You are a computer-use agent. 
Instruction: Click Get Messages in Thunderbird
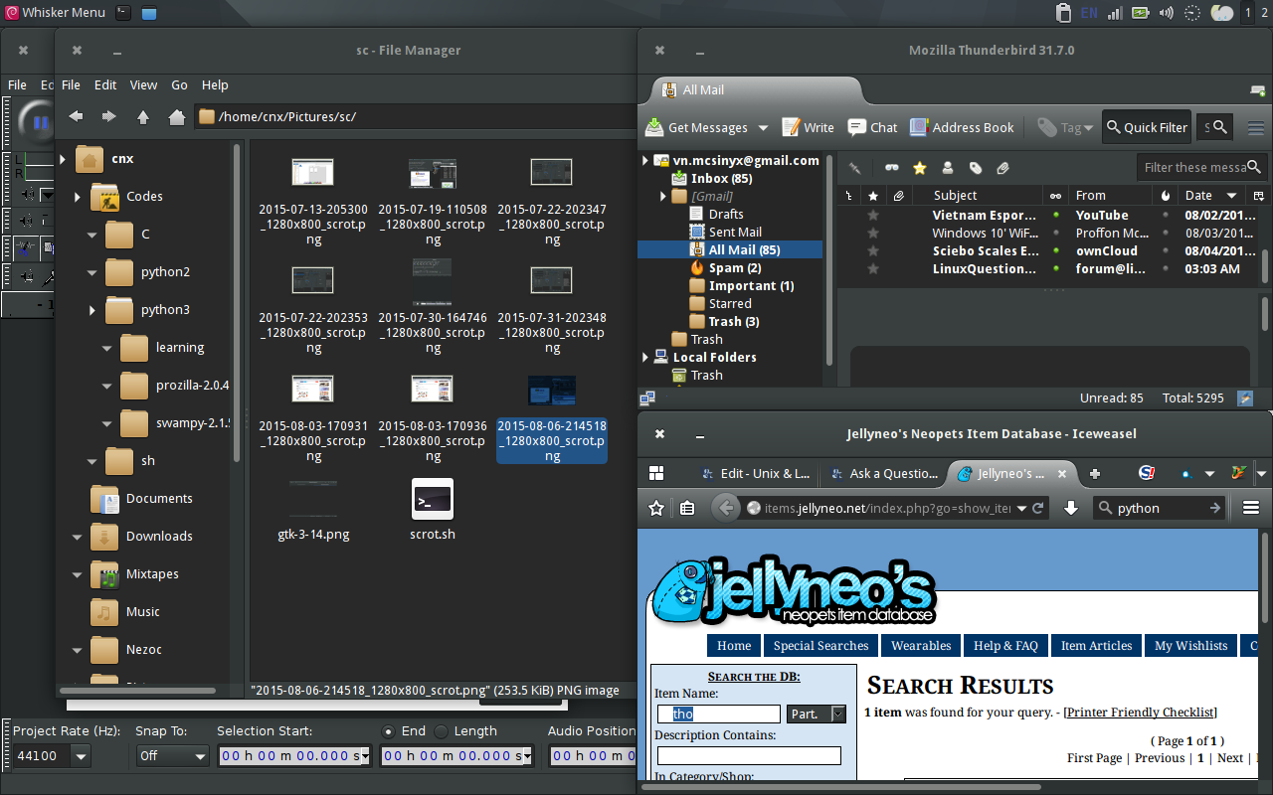(x=696, y=127)
